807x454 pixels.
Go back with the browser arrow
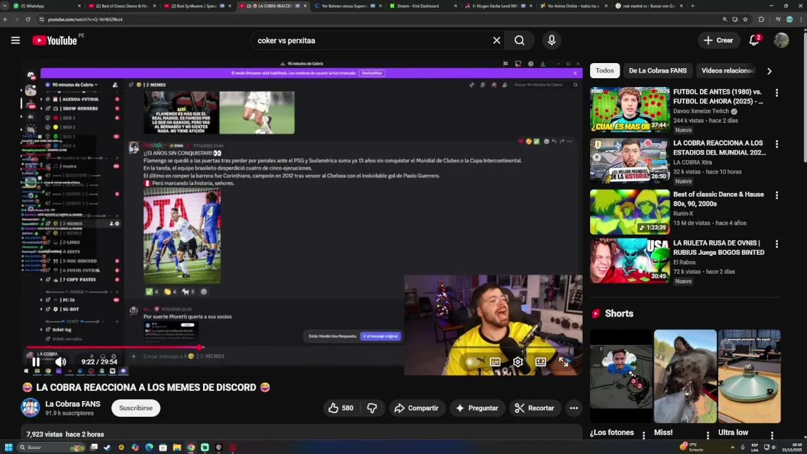coord(6,20)
